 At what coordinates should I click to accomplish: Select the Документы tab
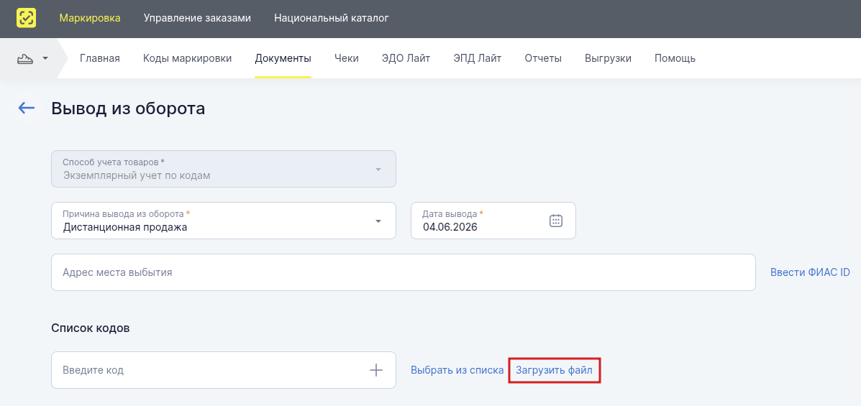(x=283, y=58)
